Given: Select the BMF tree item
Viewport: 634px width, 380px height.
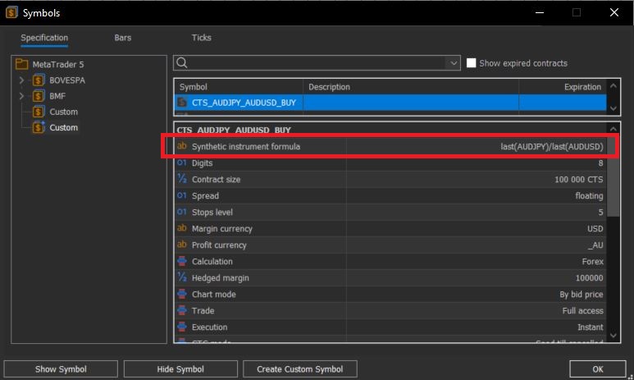Looking at the screenshot, I should (x=57, y=96).
